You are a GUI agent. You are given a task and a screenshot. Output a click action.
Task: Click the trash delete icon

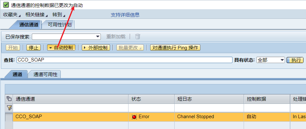point(138,36)
